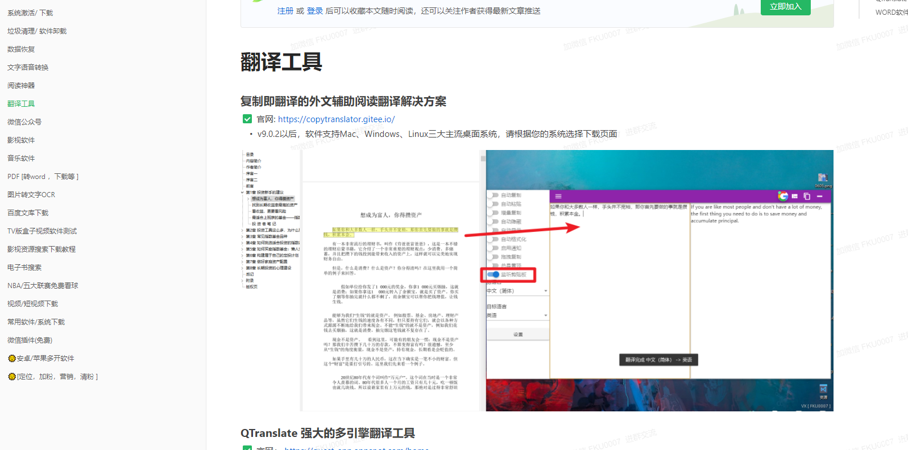908x450 pixels.
Task: Go to NBA/五大联赛免费看球 section
Action: pos(43,285)
